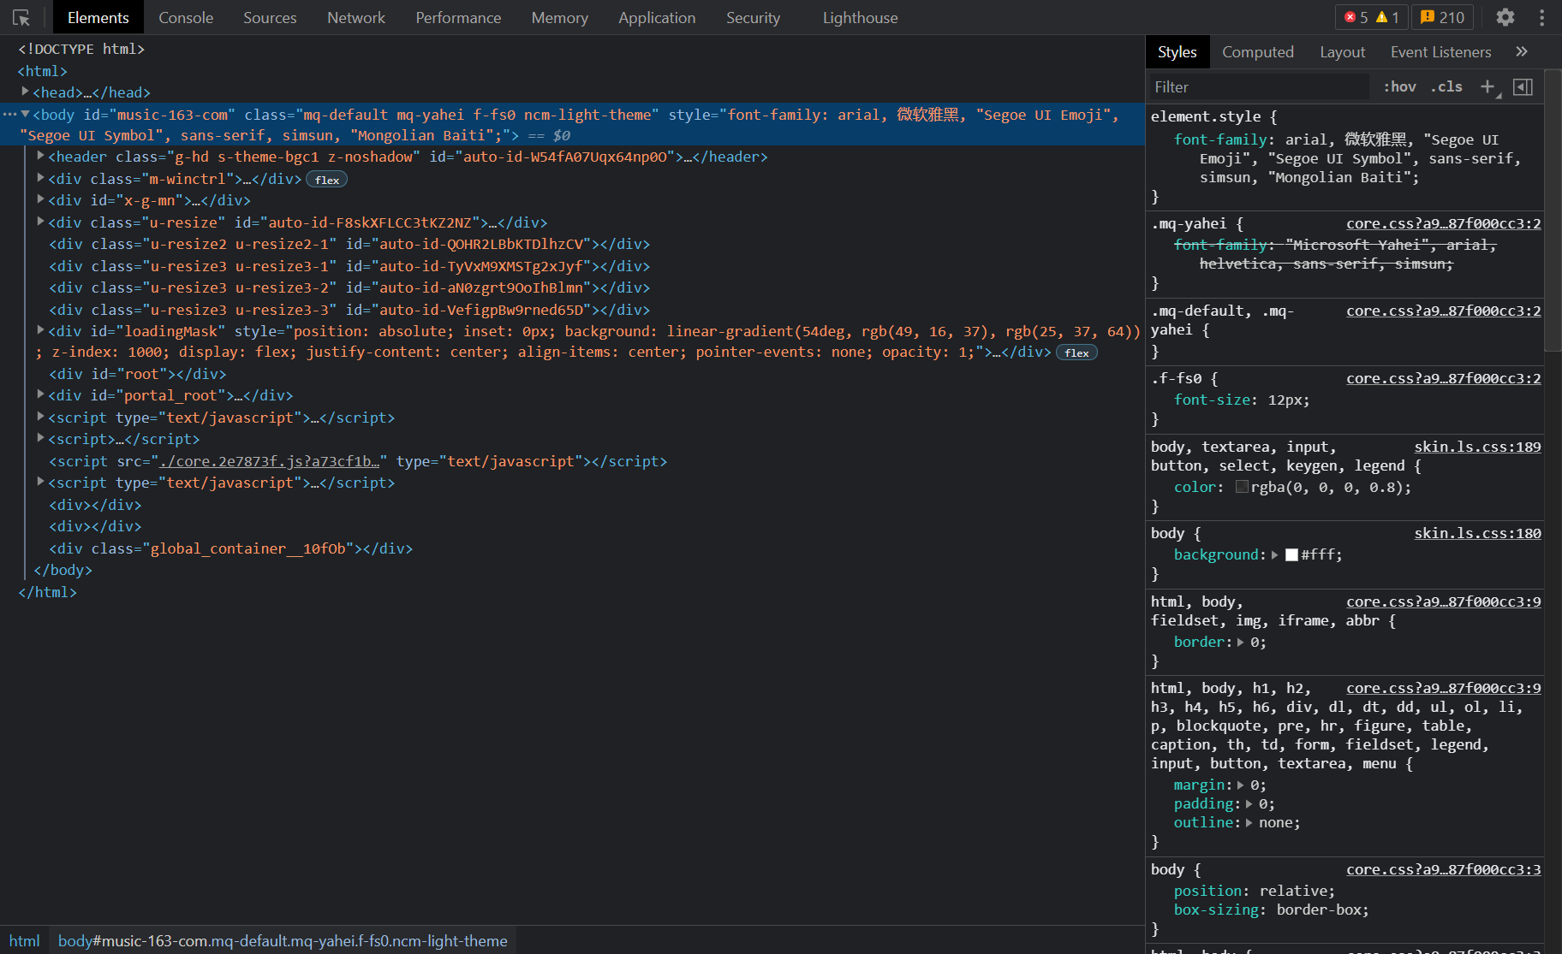Screen dimensions: 1562x954
Task: Switch to the Computed pane tab
Action: [x=1257, y=52]
